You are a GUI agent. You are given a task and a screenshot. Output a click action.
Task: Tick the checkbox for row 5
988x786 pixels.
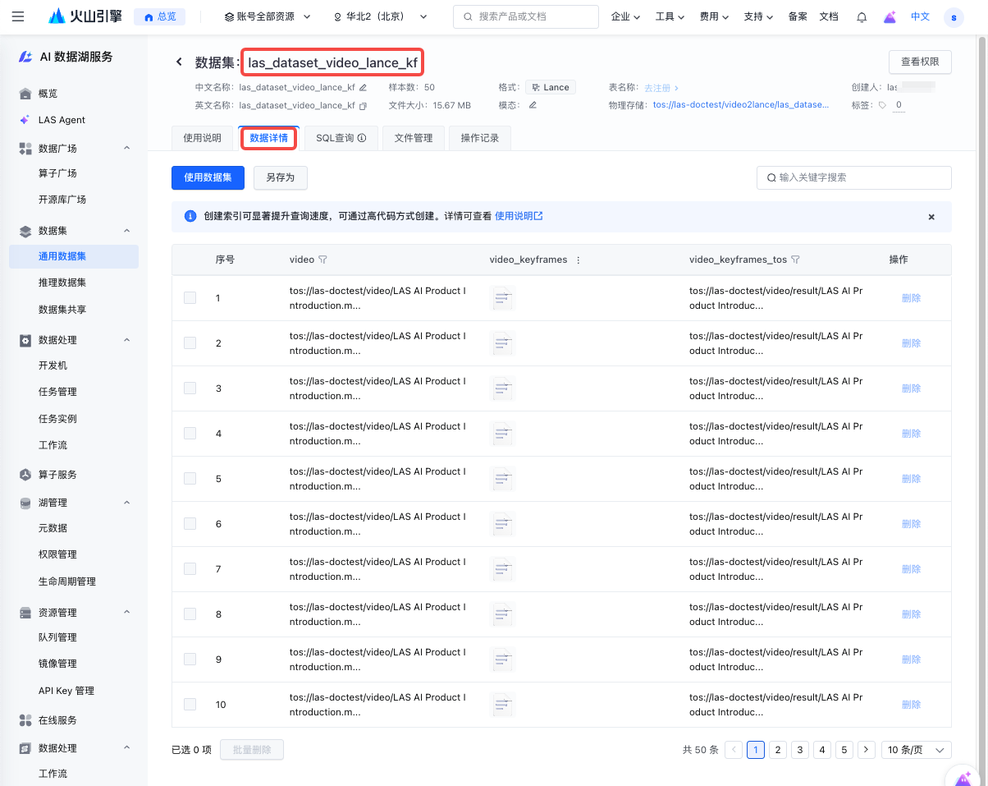pyautogui.click(x=190, y=479)
